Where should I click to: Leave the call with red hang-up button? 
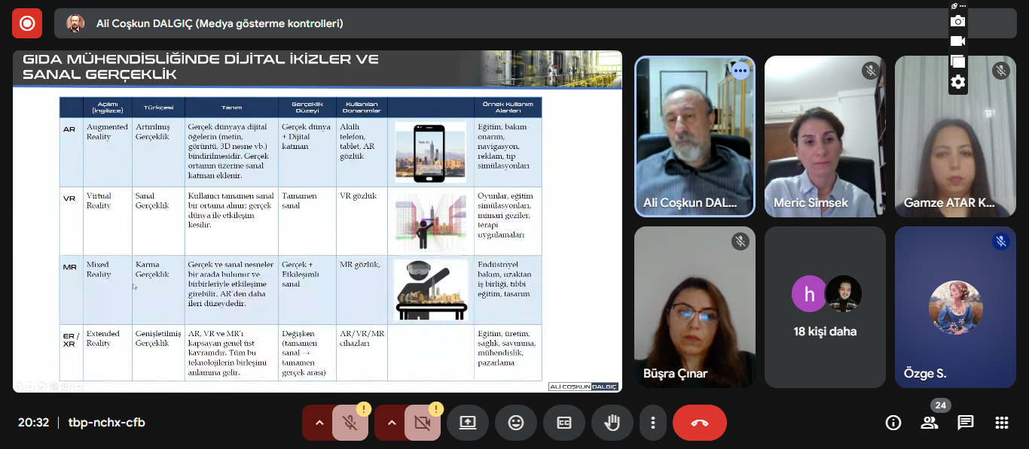click(x=699, y=423)
